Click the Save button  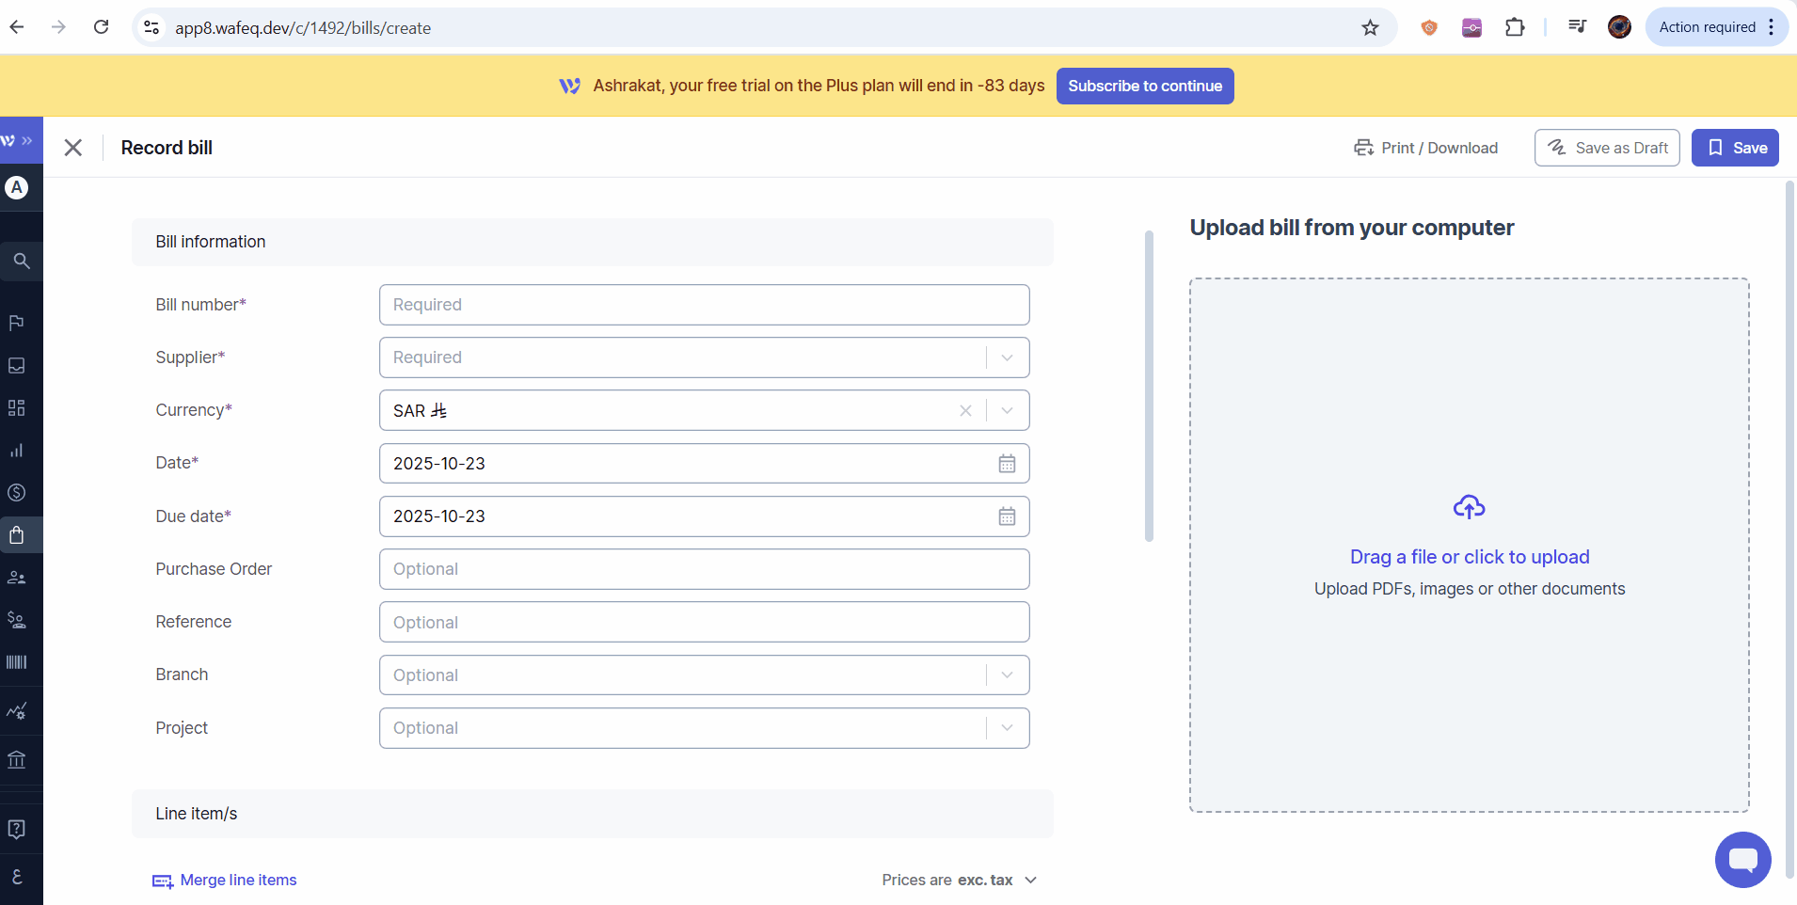1734,148
